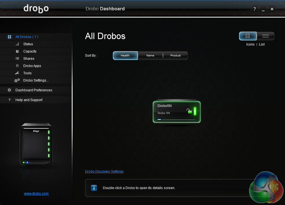Click the Capacity pie chart icon
The width and height of the screenshot is (285, 205).
[x=17, y=51]
